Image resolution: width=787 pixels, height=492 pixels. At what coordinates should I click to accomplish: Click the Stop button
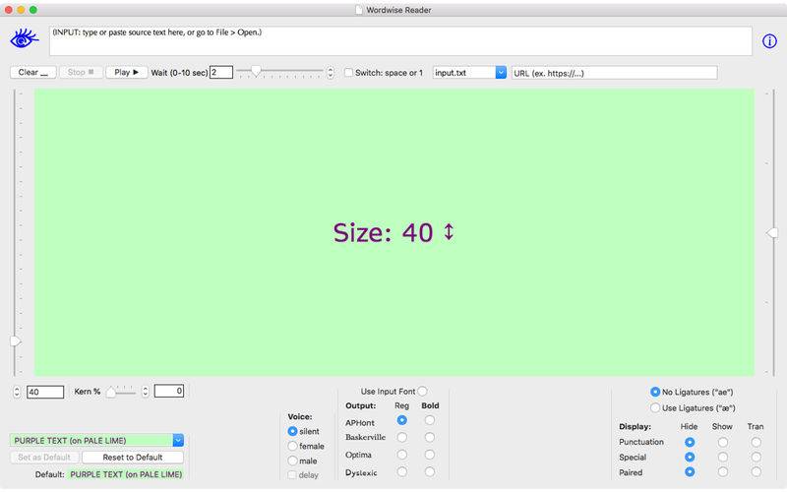81,72
